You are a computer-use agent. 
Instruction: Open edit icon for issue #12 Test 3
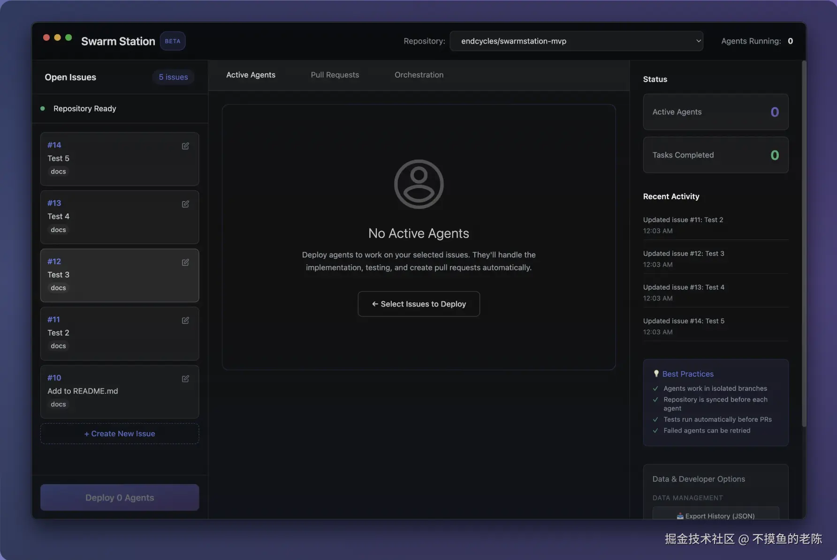(x=185, y=262)
